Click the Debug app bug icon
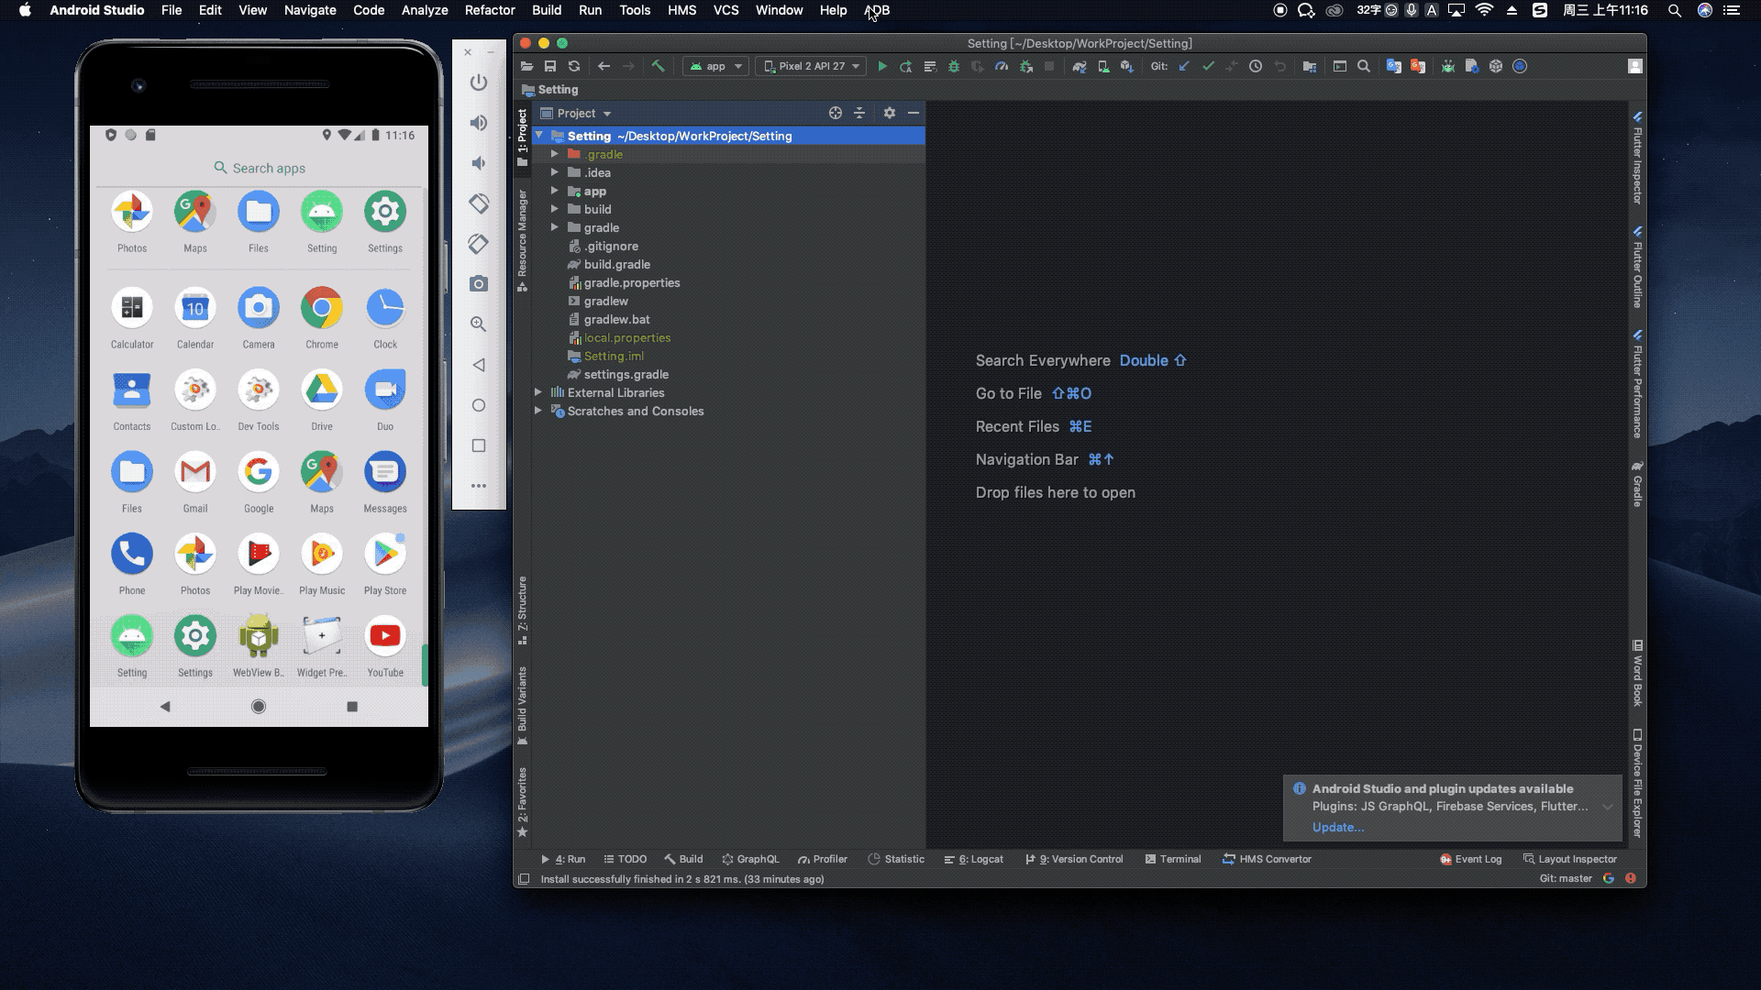 tap(954, 66)
